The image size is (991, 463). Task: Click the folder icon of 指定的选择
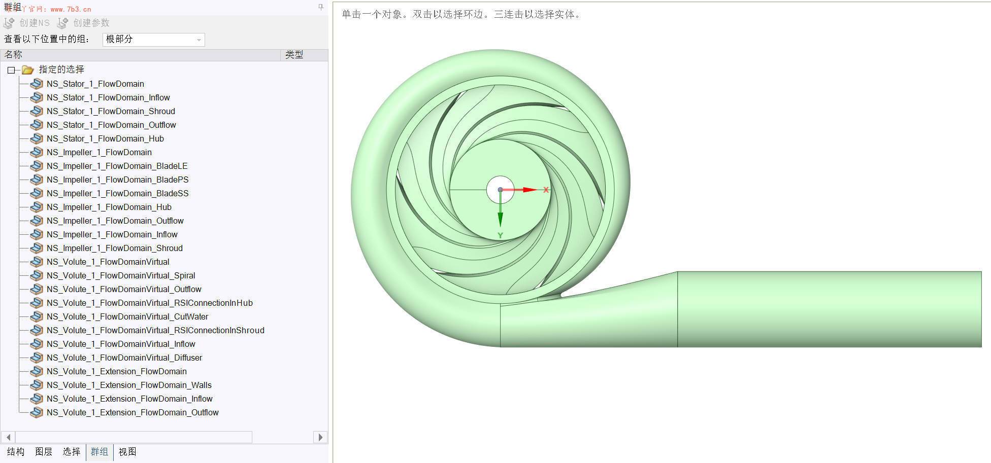point(28,69)
